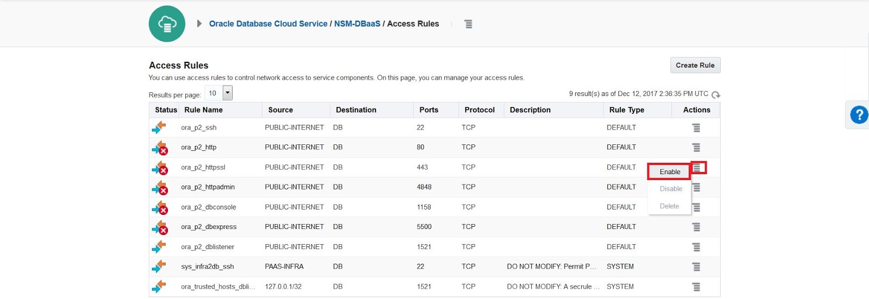Open actions menu for ora_p2_httpadmin rule
The height and width of the screenshot is (299, 869).
pyautogui.click(x=696, y=187)
